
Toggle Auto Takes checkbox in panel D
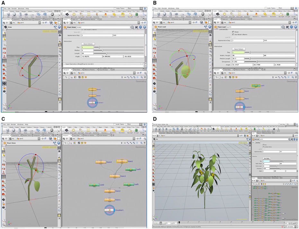(x=279, y=124)
